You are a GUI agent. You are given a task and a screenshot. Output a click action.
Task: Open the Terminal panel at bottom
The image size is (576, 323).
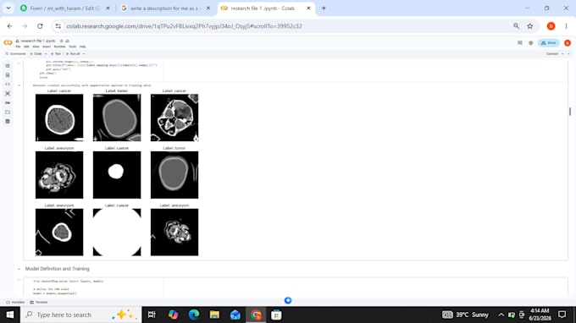coord(39,303)
